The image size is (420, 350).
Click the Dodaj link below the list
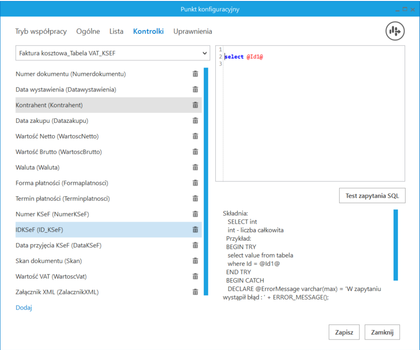[x=23, y=308]
